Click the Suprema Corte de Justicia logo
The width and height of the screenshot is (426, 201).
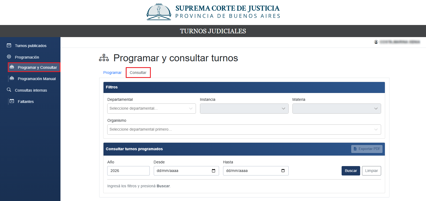(x=213, y=12)
